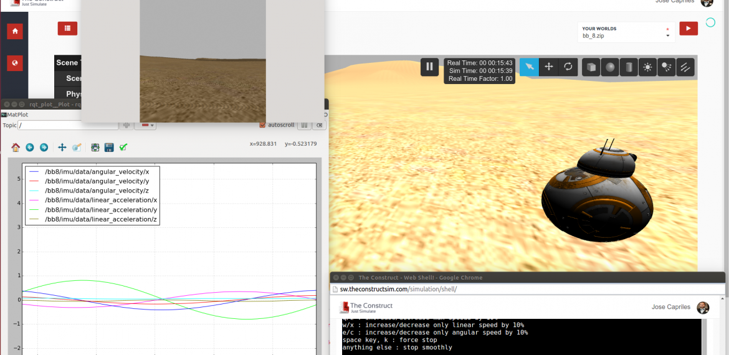Add a spot light
Viewport: 729px width, 355px height.
666,67
